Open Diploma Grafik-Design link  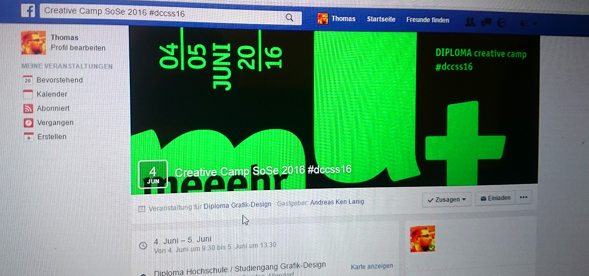237,205
